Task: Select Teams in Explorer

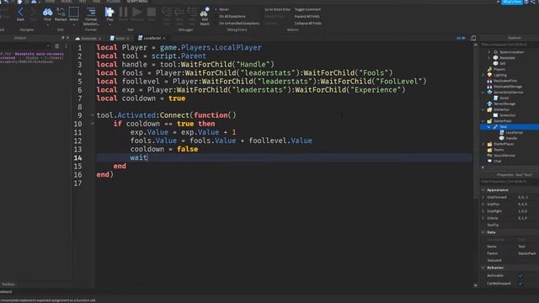Action: point(499,150)
